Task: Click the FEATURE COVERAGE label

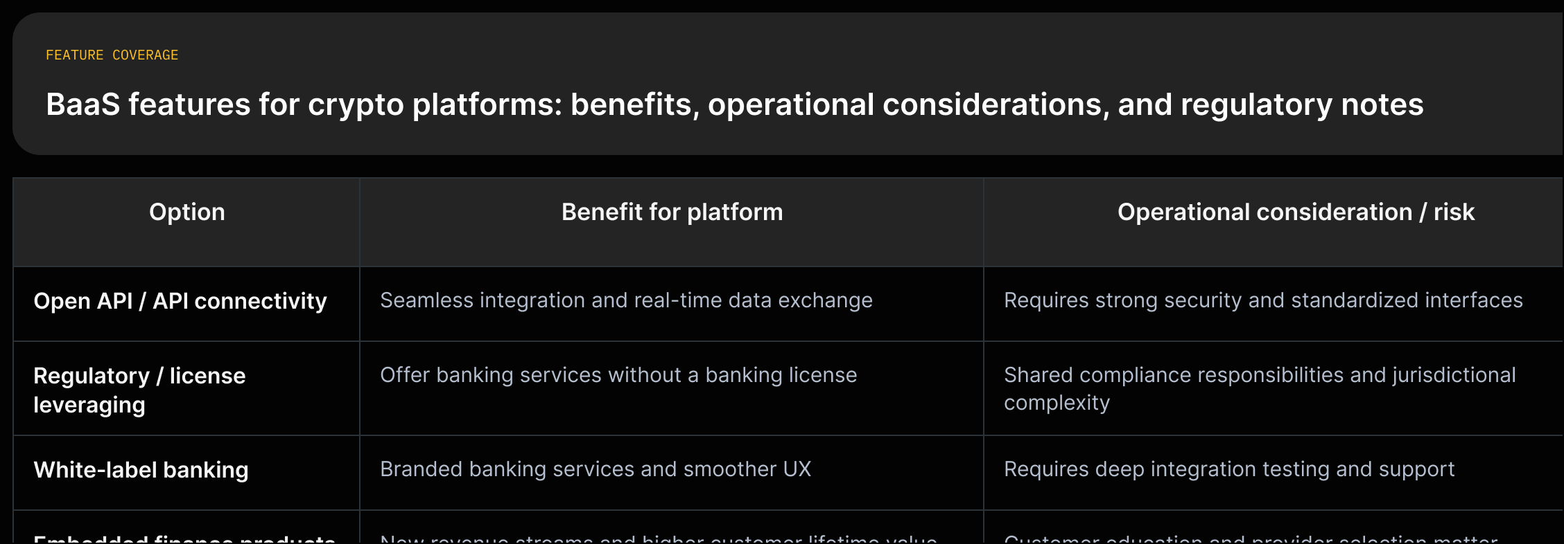Action: (x=112, y=55)
